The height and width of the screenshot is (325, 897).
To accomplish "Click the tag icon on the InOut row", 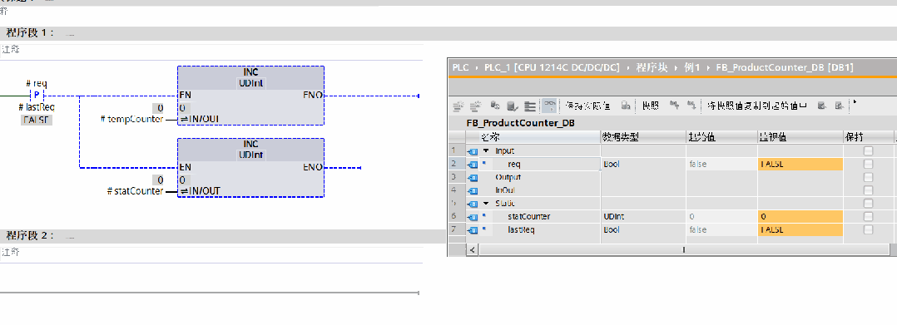I will pyautogui.click(x=473, y=190).
